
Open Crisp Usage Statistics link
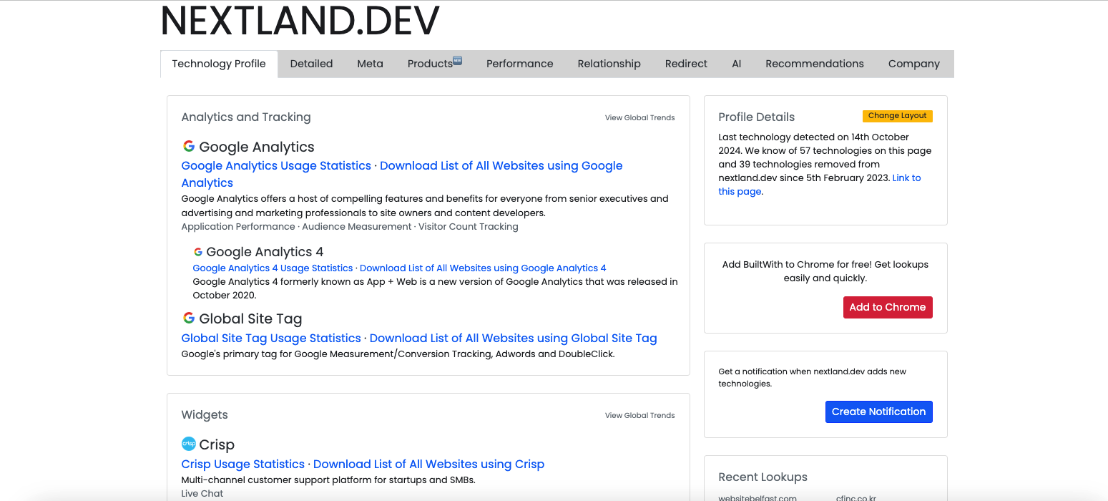pos(243,464)
